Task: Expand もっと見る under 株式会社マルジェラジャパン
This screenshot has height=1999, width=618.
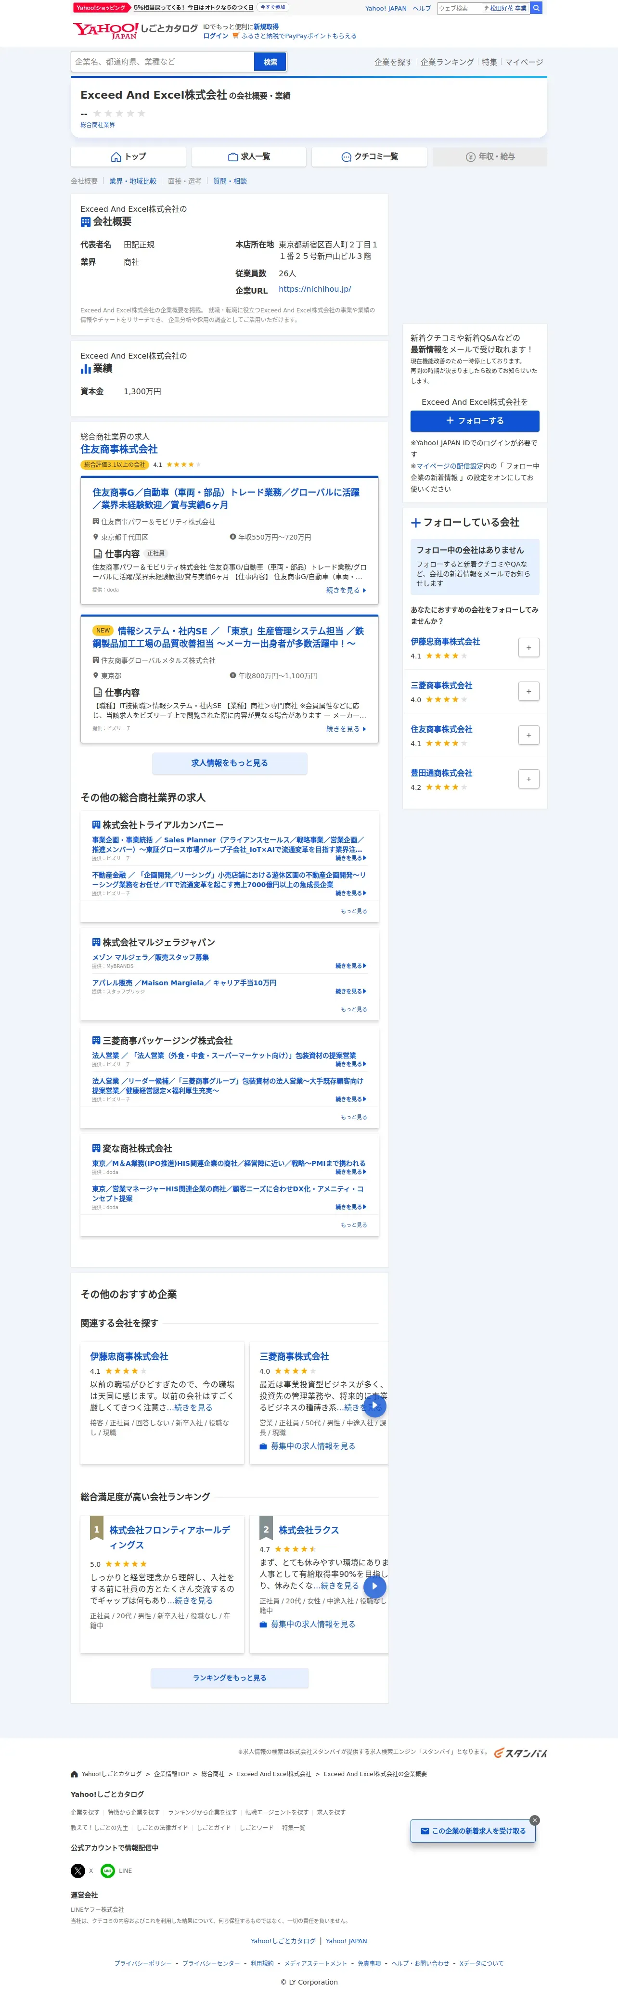Action: pos(353,1009)
